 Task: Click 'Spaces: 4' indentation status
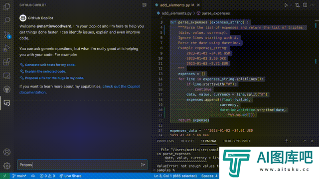click(209, 176)
